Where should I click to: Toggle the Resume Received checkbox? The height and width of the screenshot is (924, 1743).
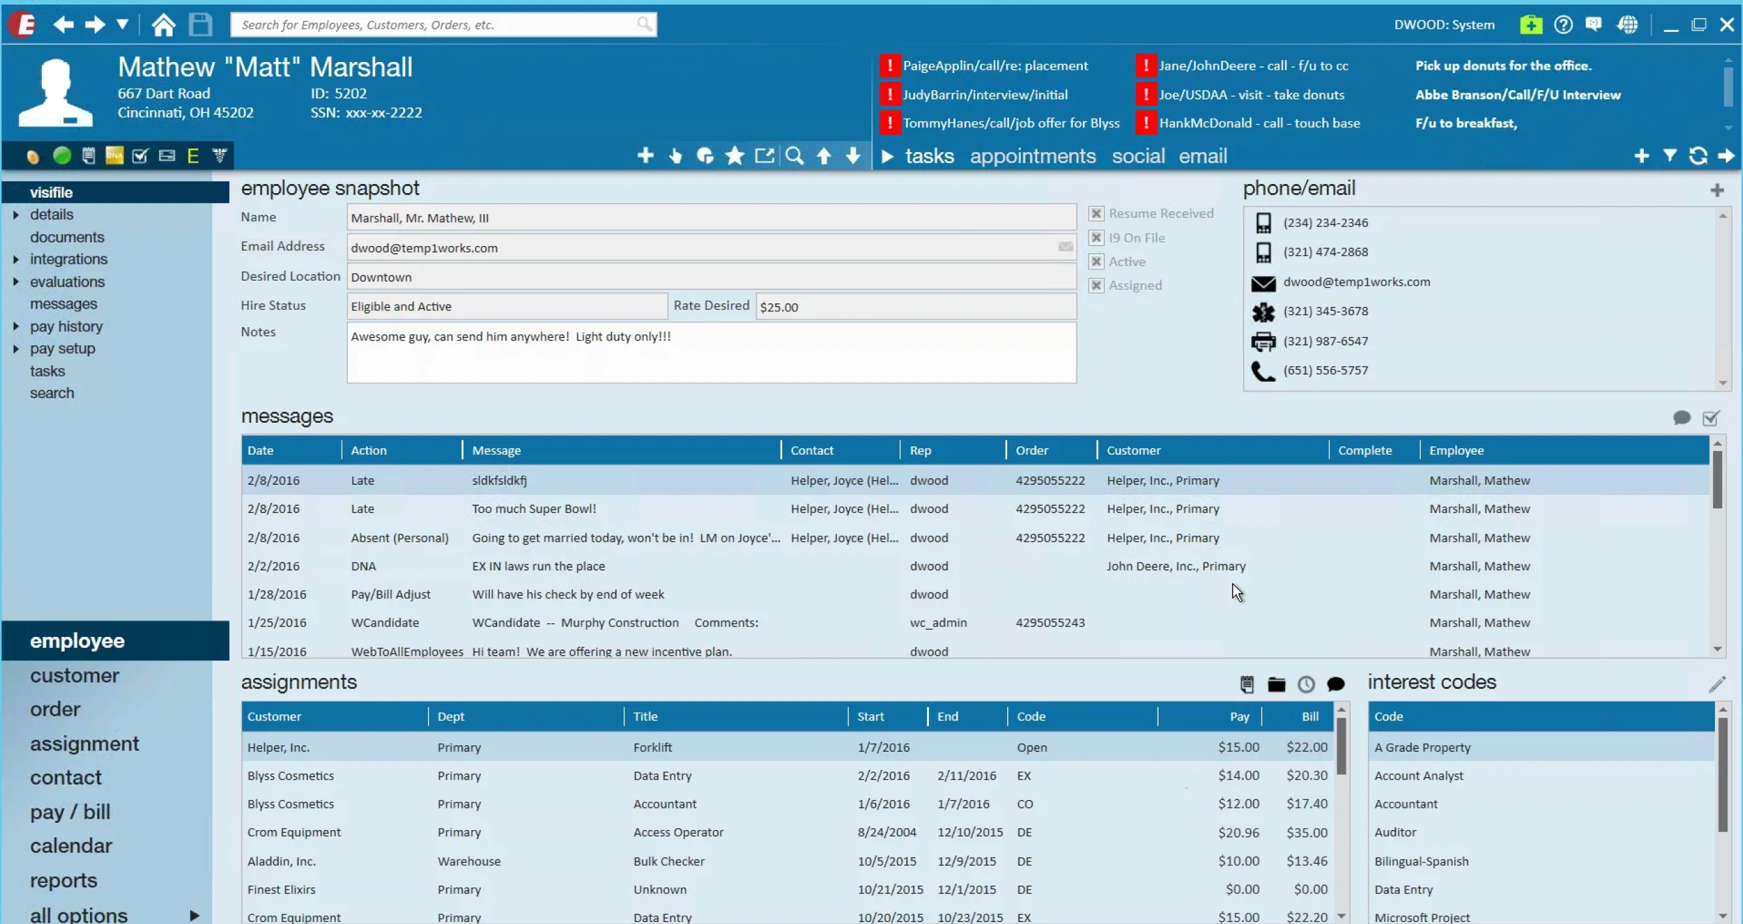1096,214
